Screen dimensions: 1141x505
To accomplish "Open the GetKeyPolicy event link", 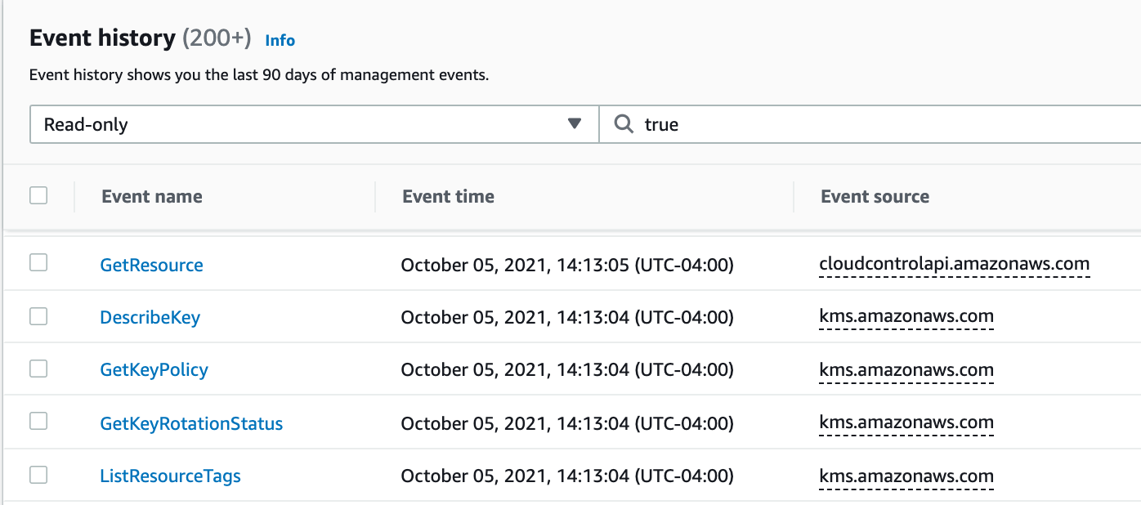I will [154, 370].
